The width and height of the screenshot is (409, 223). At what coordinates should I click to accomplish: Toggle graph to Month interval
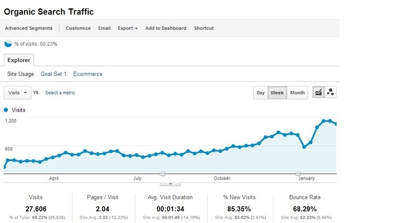tap(297, 93)
